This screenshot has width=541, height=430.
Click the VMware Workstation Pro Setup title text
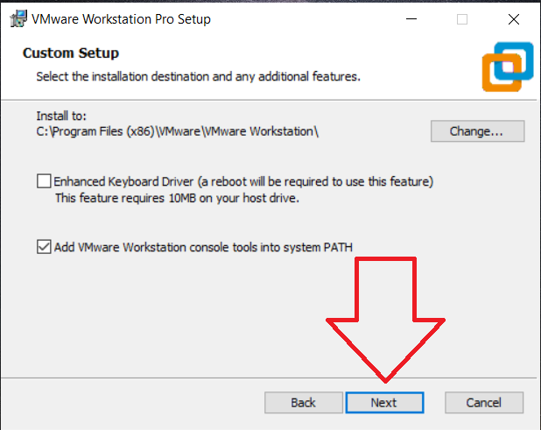point(121,18)
